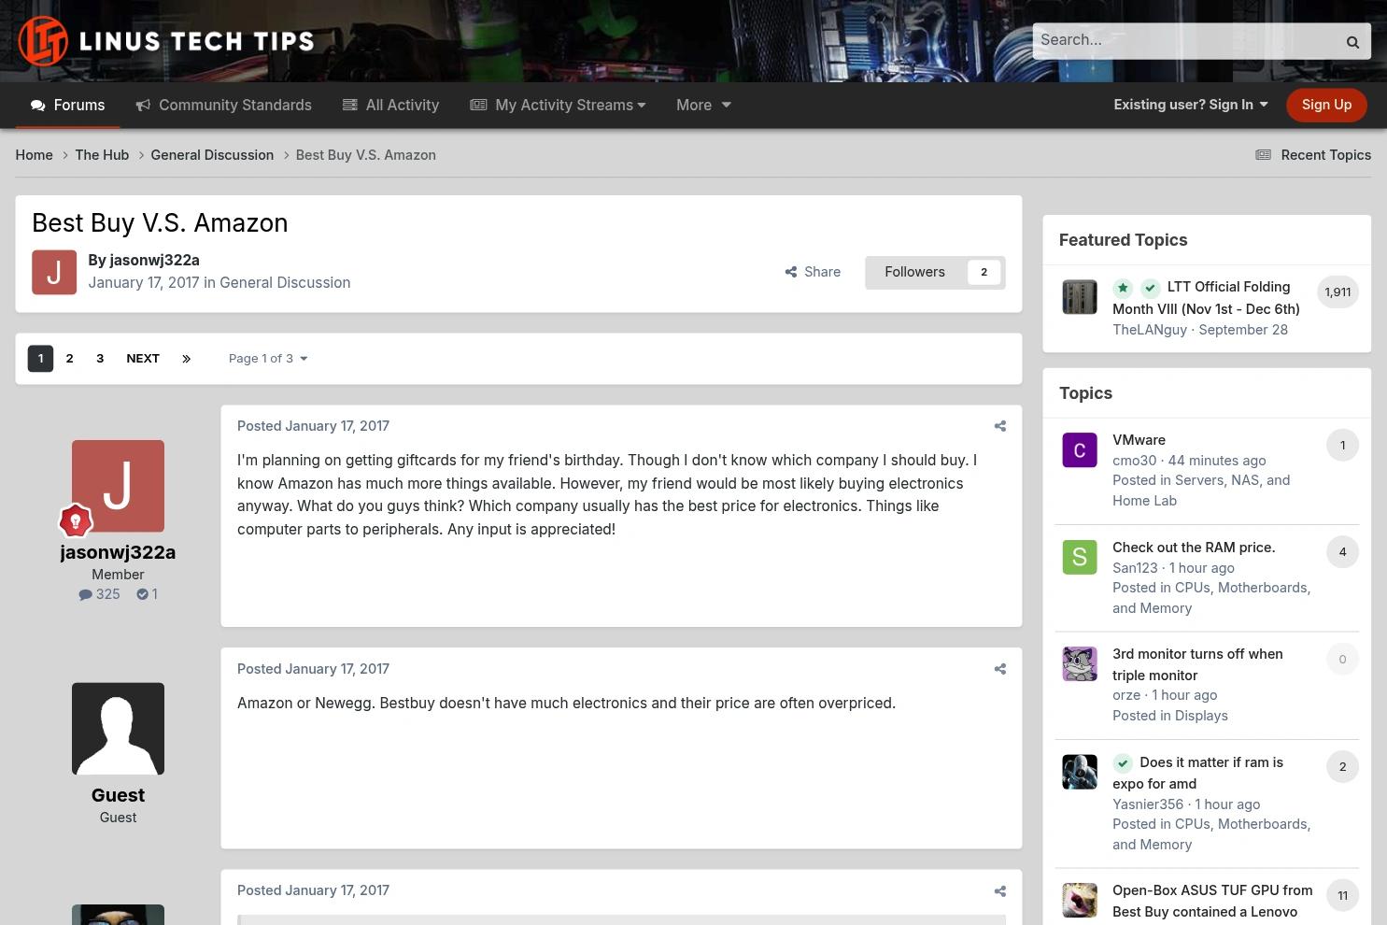The image size is (1387, 925).
Task: Open 'Does it matter if ram is expo' topic
Action: pyautogui.click(x=1198, y=773)
